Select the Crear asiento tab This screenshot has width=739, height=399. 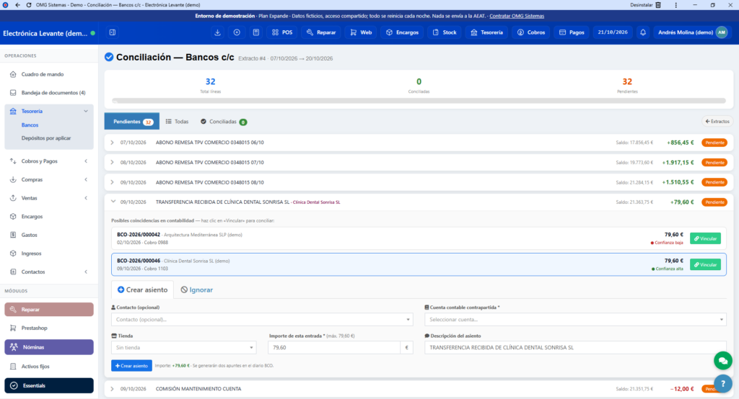click(x=142, y=290)
